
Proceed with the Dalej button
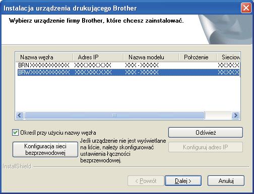183,181
